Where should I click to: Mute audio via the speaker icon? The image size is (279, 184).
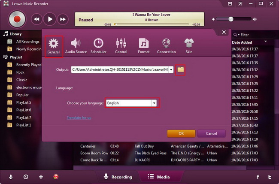(213, 19)
